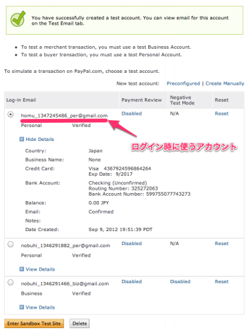Click the Routing Number 325272063 text
Screen dimensions: 247x334
point(123,188)
